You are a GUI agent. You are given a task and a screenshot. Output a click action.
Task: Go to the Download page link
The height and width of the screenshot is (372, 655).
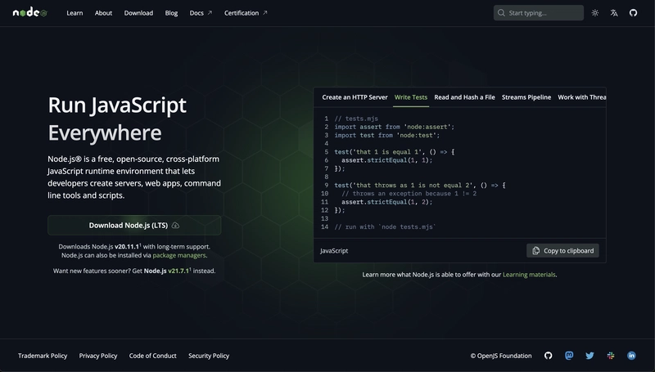138,13
